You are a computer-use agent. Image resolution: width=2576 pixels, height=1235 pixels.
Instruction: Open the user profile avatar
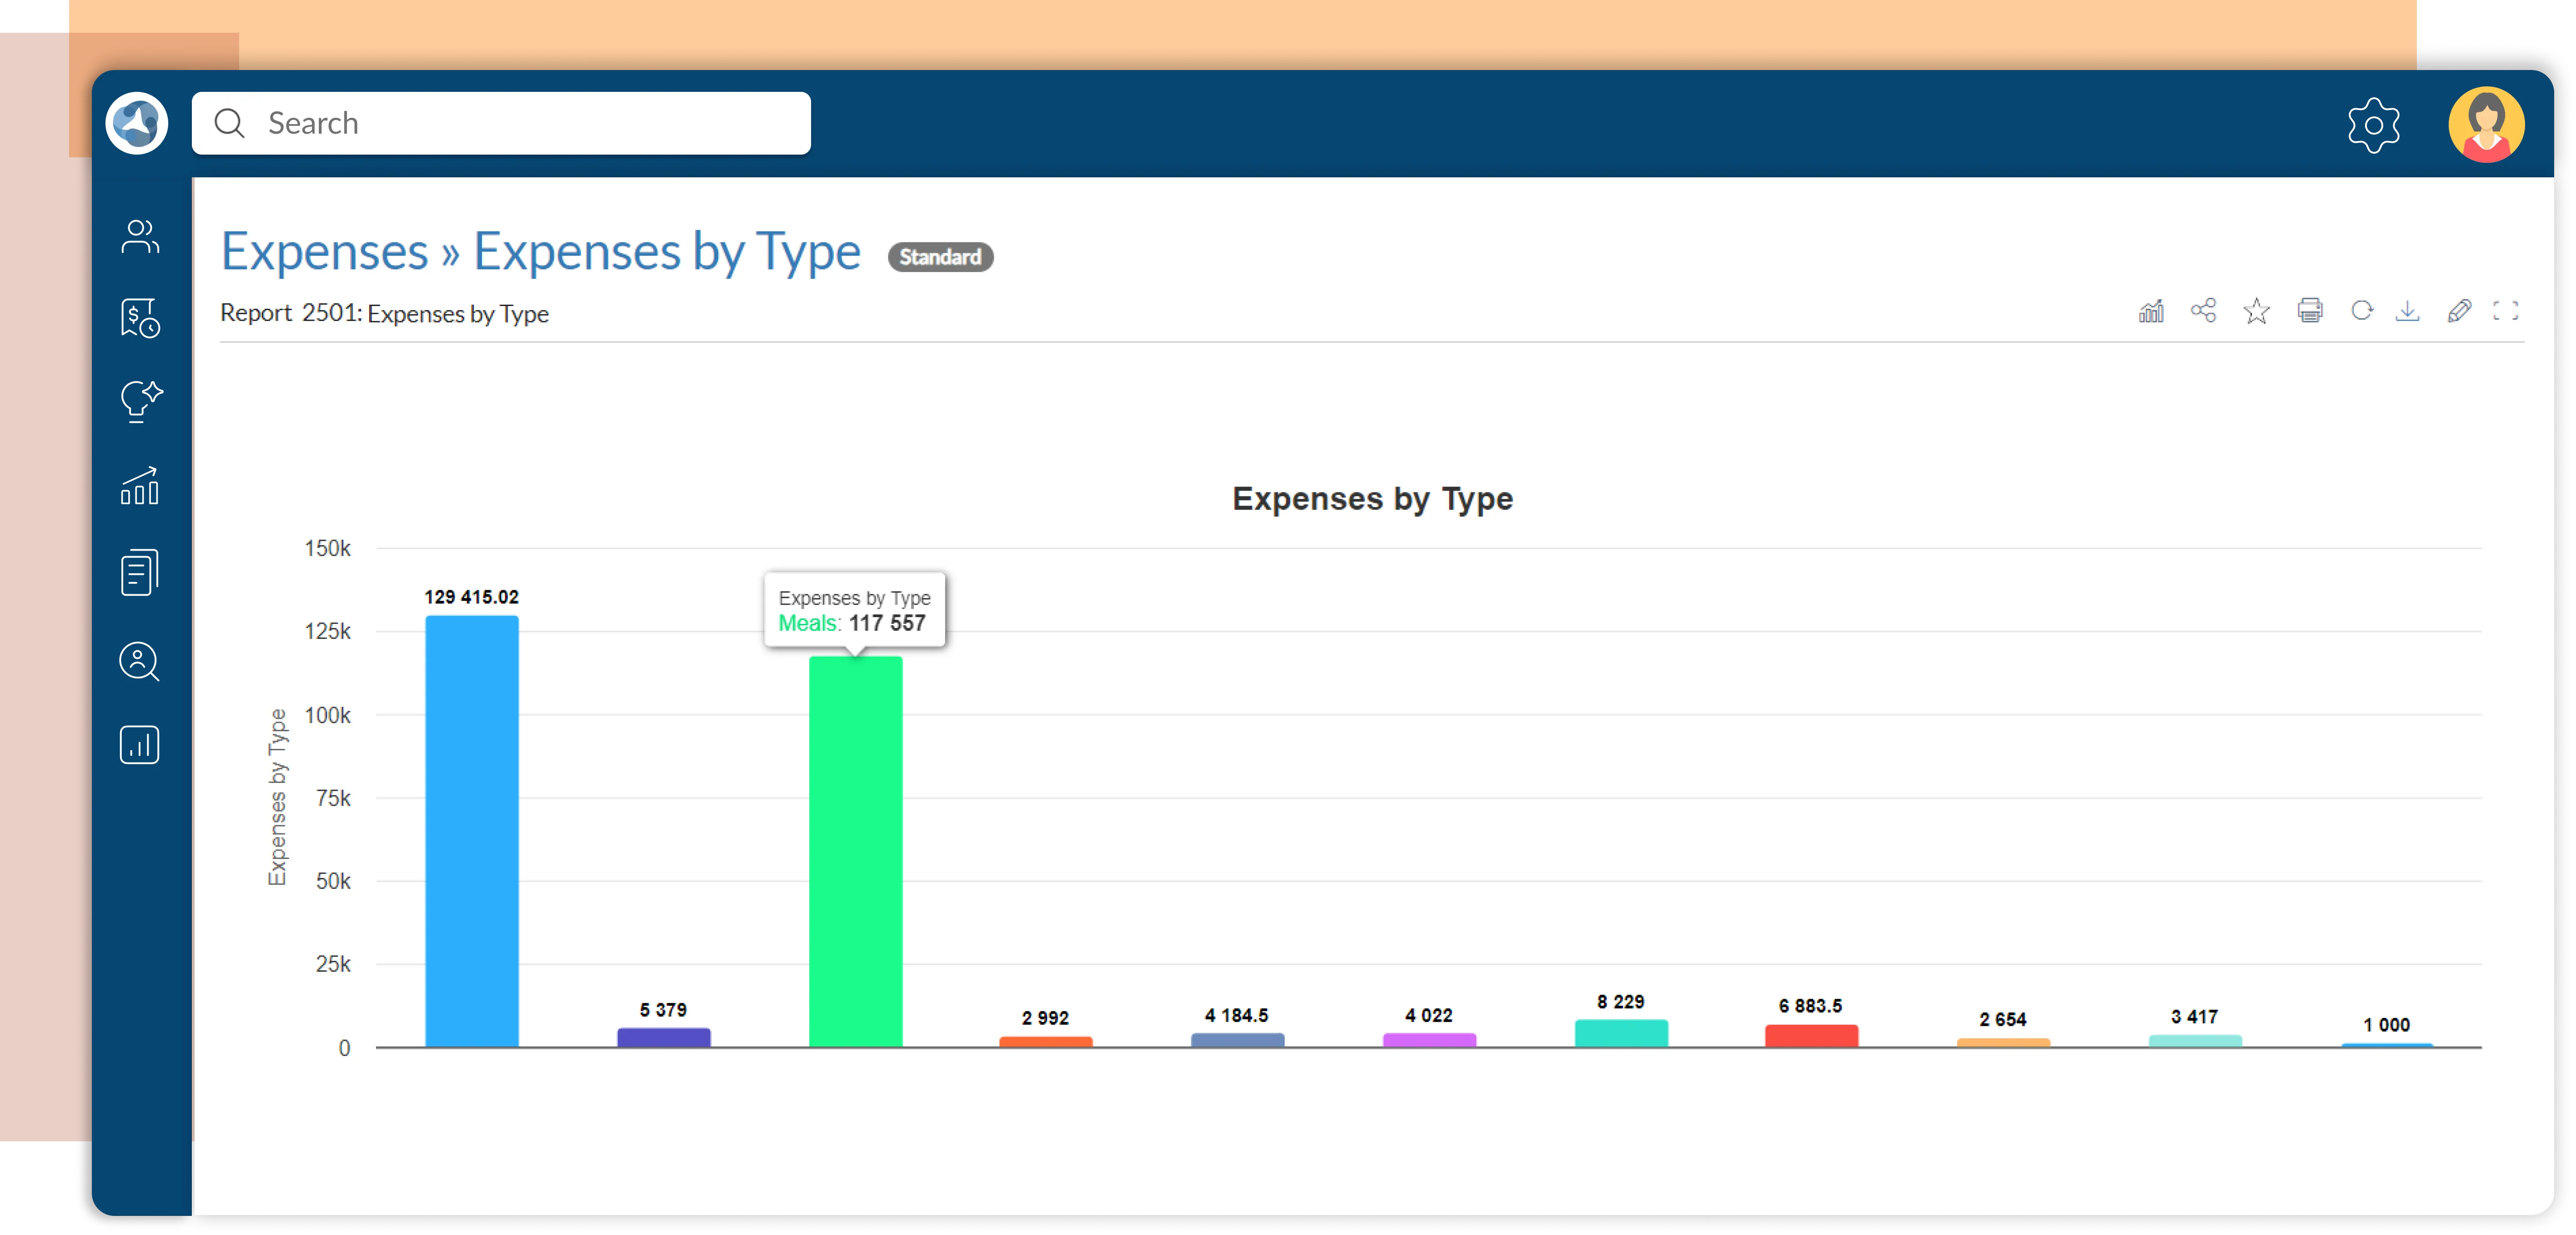pyautogui.click(x=2486, y=125)
